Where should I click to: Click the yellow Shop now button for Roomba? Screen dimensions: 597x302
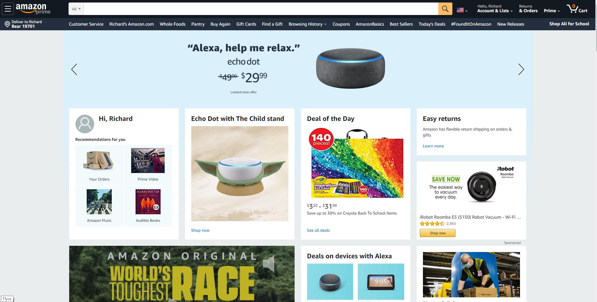pos(437,233)
